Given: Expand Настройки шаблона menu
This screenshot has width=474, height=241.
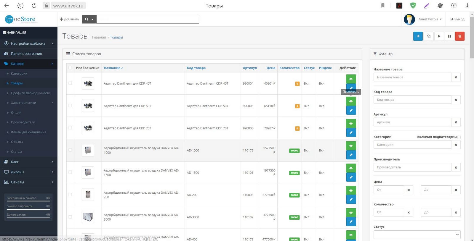Looking at the screenshot, I should click(x=29, y=43).
